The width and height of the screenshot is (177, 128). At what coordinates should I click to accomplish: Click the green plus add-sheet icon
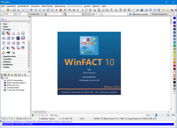[x=33, y=115]
